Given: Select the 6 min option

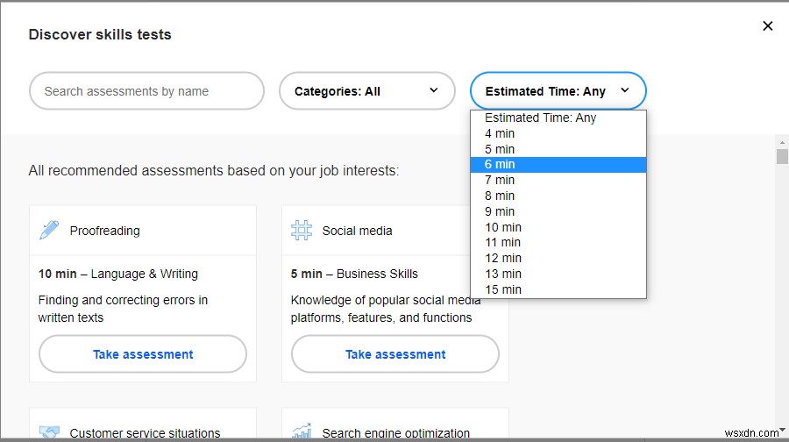Looking at the screenshot, I should click(558, 165).
